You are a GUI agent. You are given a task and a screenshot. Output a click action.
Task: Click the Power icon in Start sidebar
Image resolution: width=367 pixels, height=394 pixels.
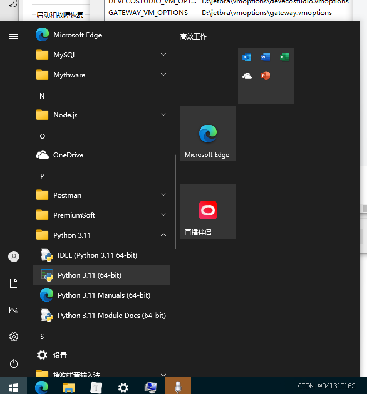tap(14, 363)
